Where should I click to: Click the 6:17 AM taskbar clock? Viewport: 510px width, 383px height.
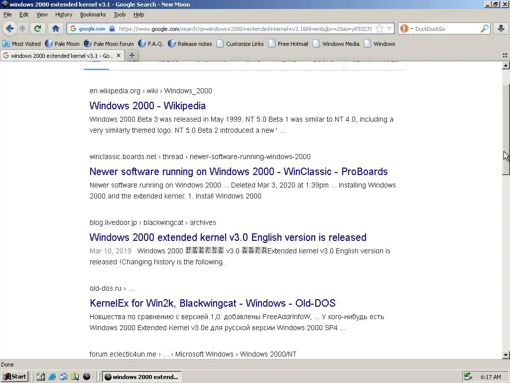point(491,377)
